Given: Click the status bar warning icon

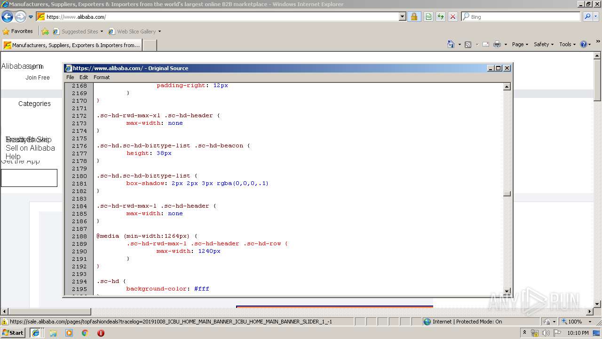Looking at the screenshot, I should tap(5, 322).
